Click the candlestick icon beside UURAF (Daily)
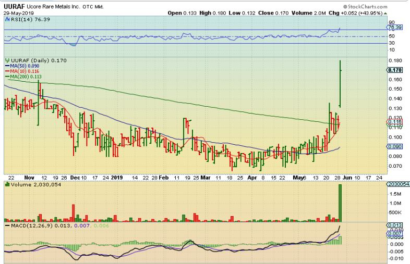Image resolution: width=410 pixels, height=264 pixels. tap(6, 61)
